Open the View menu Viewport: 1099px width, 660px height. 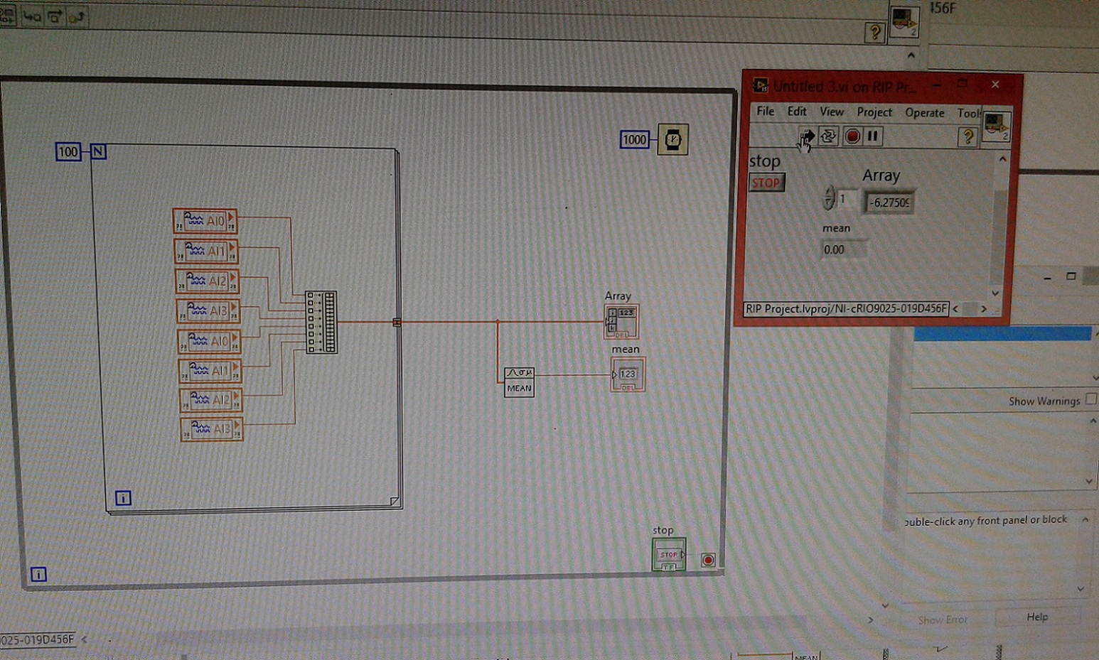832,112
